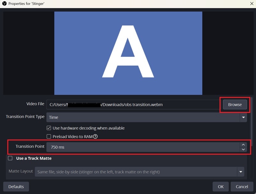Image resolution: width=256 pixels, height=194 pixels.
Task: Click inside the Video File path field
Action: pyautogui.click(x=134, y=104)
